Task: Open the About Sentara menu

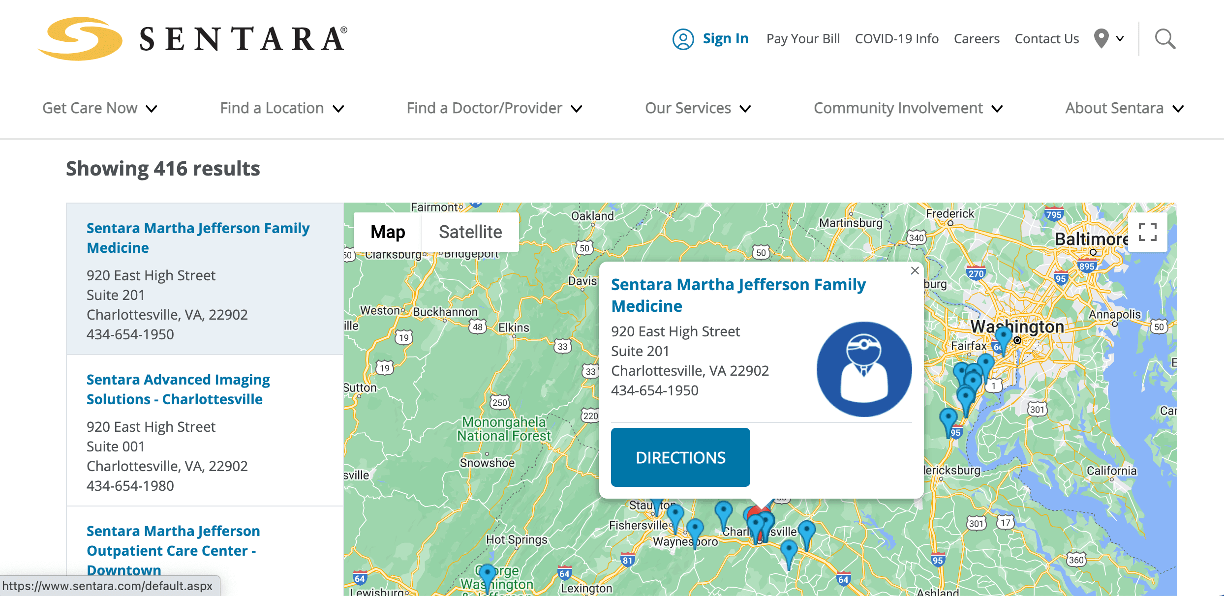Action: 1124,108
